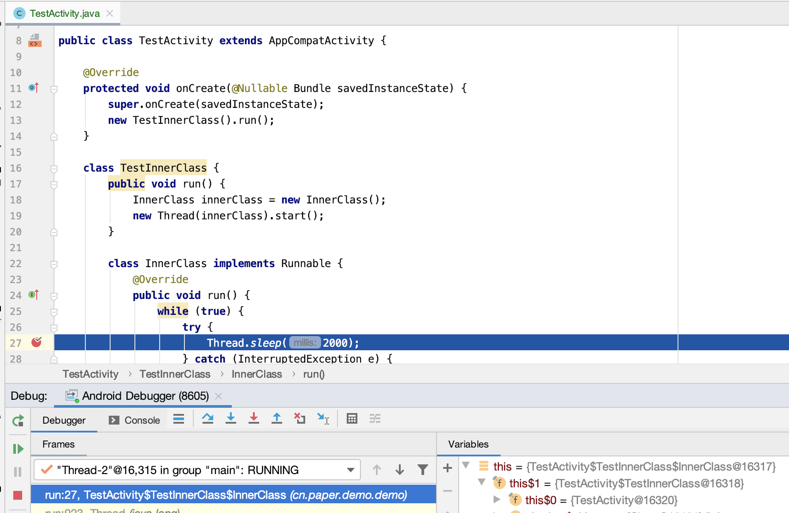789x513 pixels.
Task: Fold the end of onCreate at line 14
Action: 54,137
